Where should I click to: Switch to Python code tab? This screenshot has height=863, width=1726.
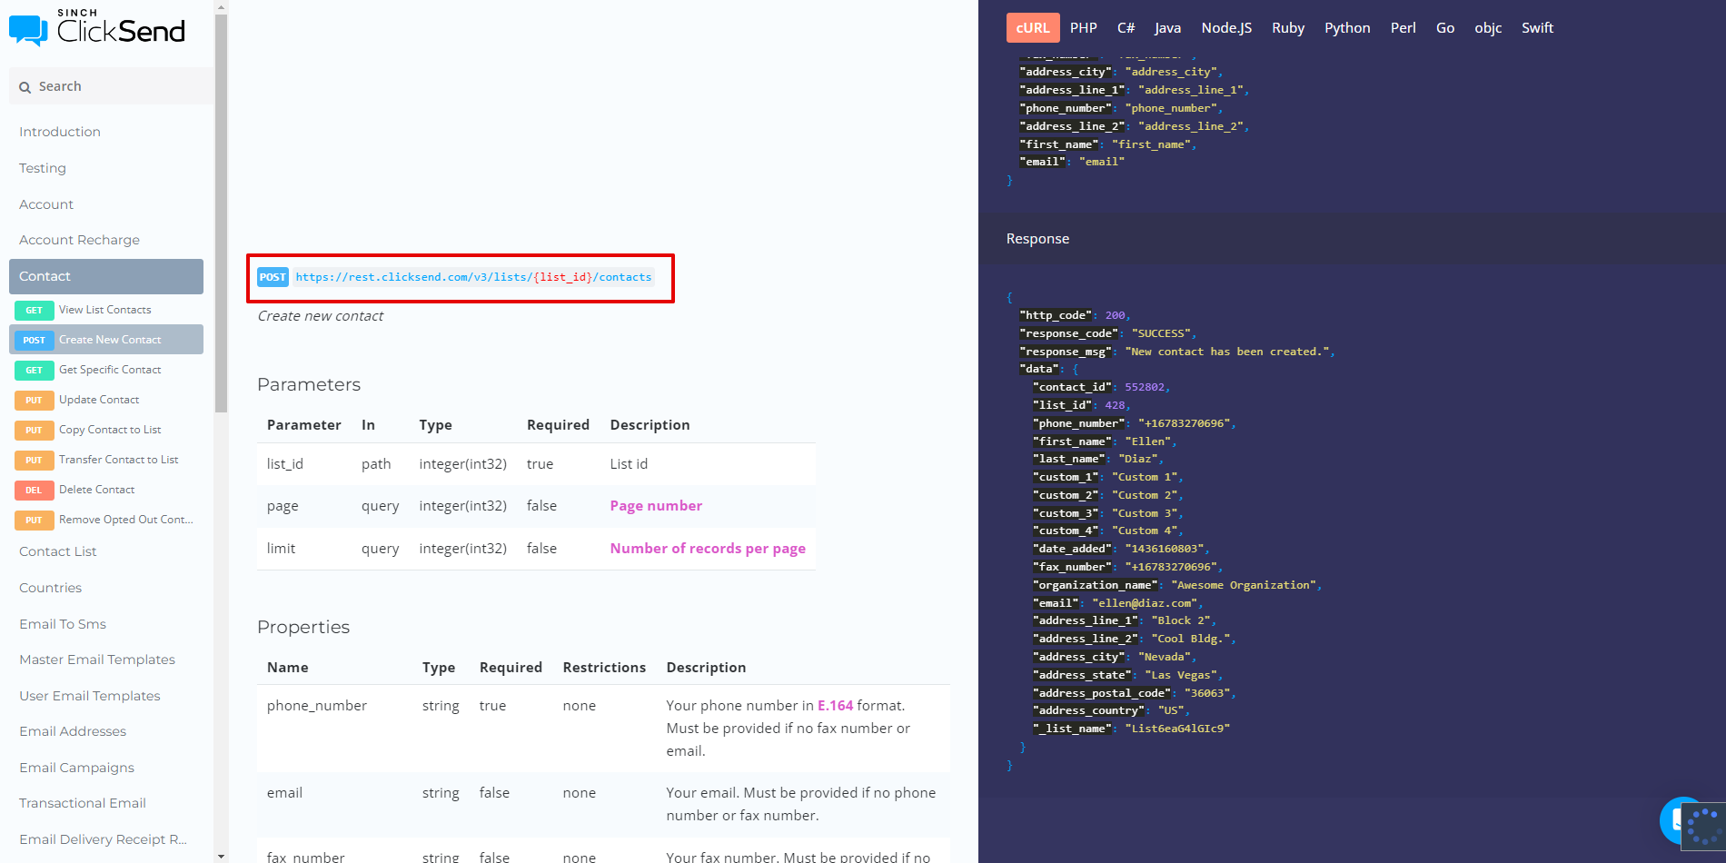(x=1347, y=28)
